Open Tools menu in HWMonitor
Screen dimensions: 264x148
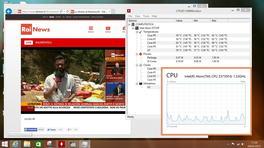[x=146, y=16]
